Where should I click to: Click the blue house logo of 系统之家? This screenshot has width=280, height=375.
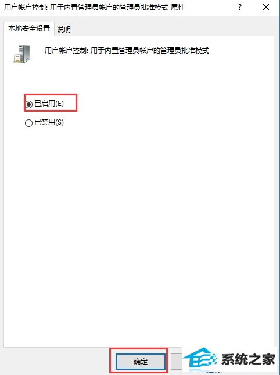coord(200,359)
